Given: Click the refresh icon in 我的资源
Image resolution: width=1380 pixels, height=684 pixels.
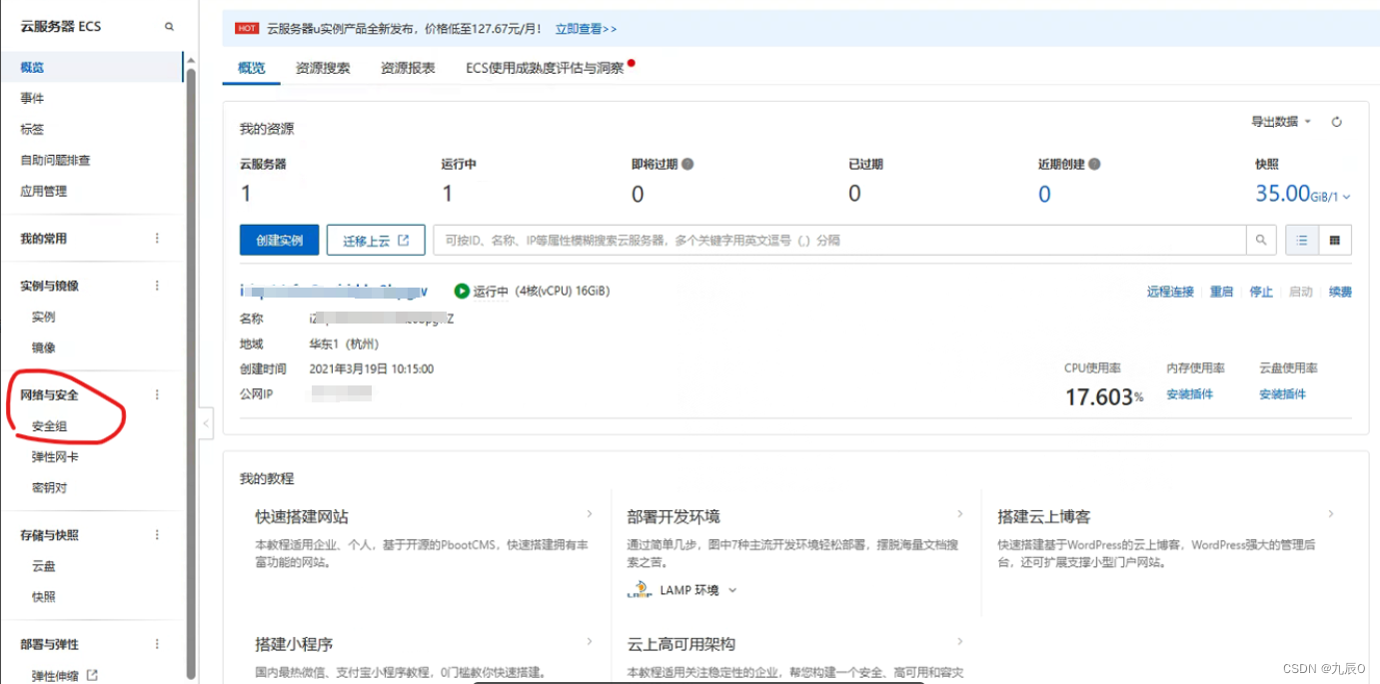Looking at the screenshot, I should pos(1337,122).
